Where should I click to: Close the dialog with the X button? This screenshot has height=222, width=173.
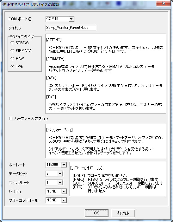click(163, 3)
